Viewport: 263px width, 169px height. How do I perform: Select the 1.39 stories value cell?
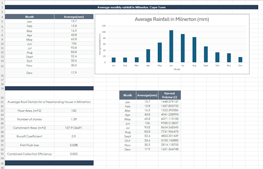pyautogui.click(x=74, y=119)
